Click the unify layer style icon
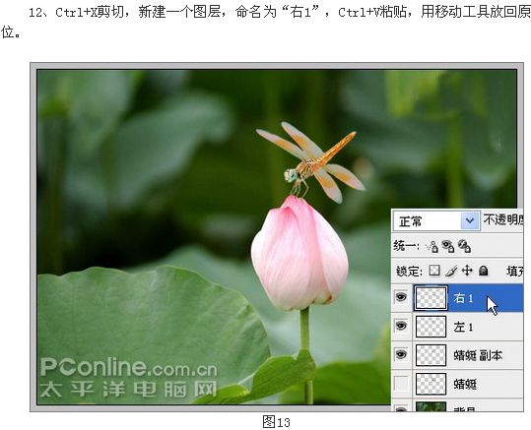The width and height of the screenshot is (531, 430). pos(464,246)
